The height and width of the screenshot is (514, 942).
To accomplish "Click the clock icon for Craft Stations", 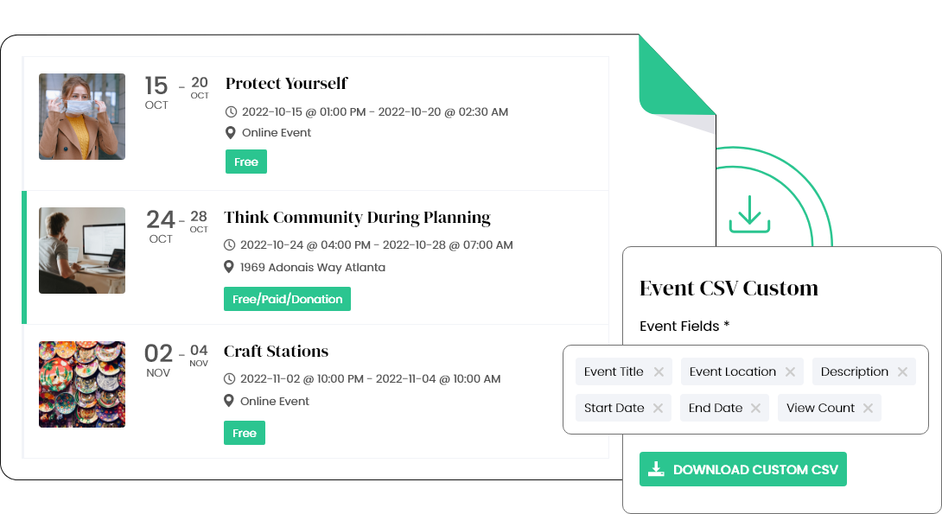I will click(230, 378).
